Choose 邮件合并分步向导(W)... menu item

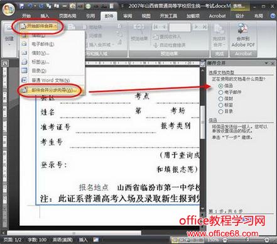[52, 91]
